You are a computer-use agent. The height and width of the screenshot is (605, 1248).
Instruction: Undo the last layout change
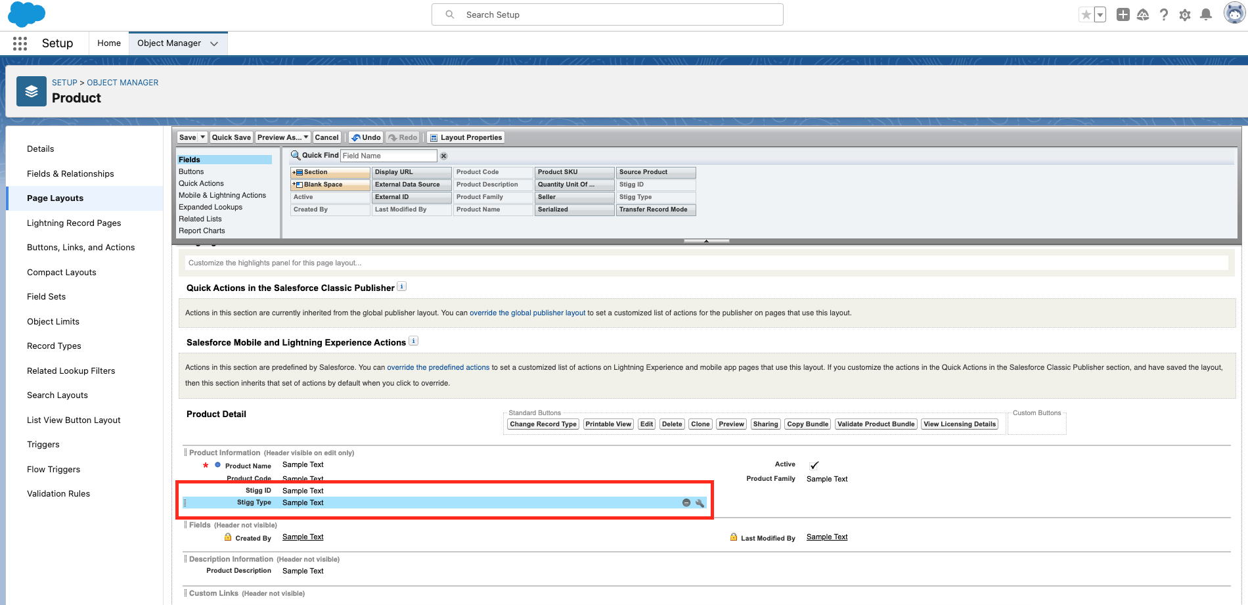pyautogui.click(x=366, y=137)
